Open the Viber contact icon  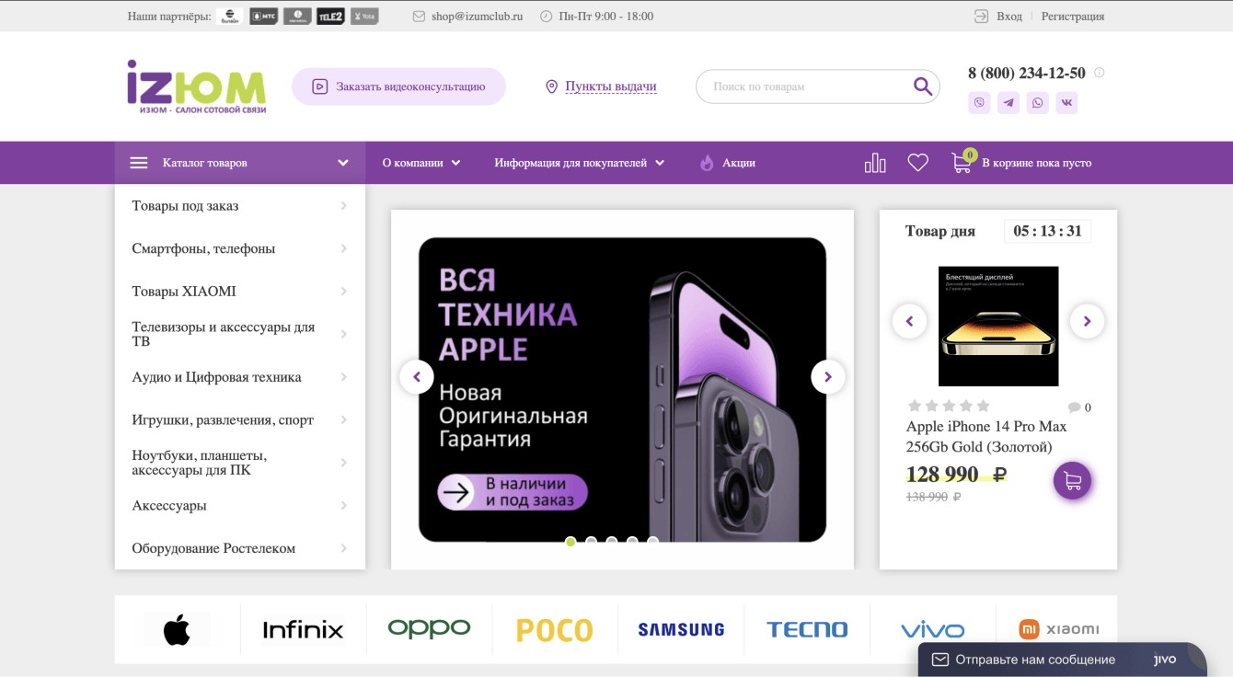pyautogui.click(x=979, y=103)
